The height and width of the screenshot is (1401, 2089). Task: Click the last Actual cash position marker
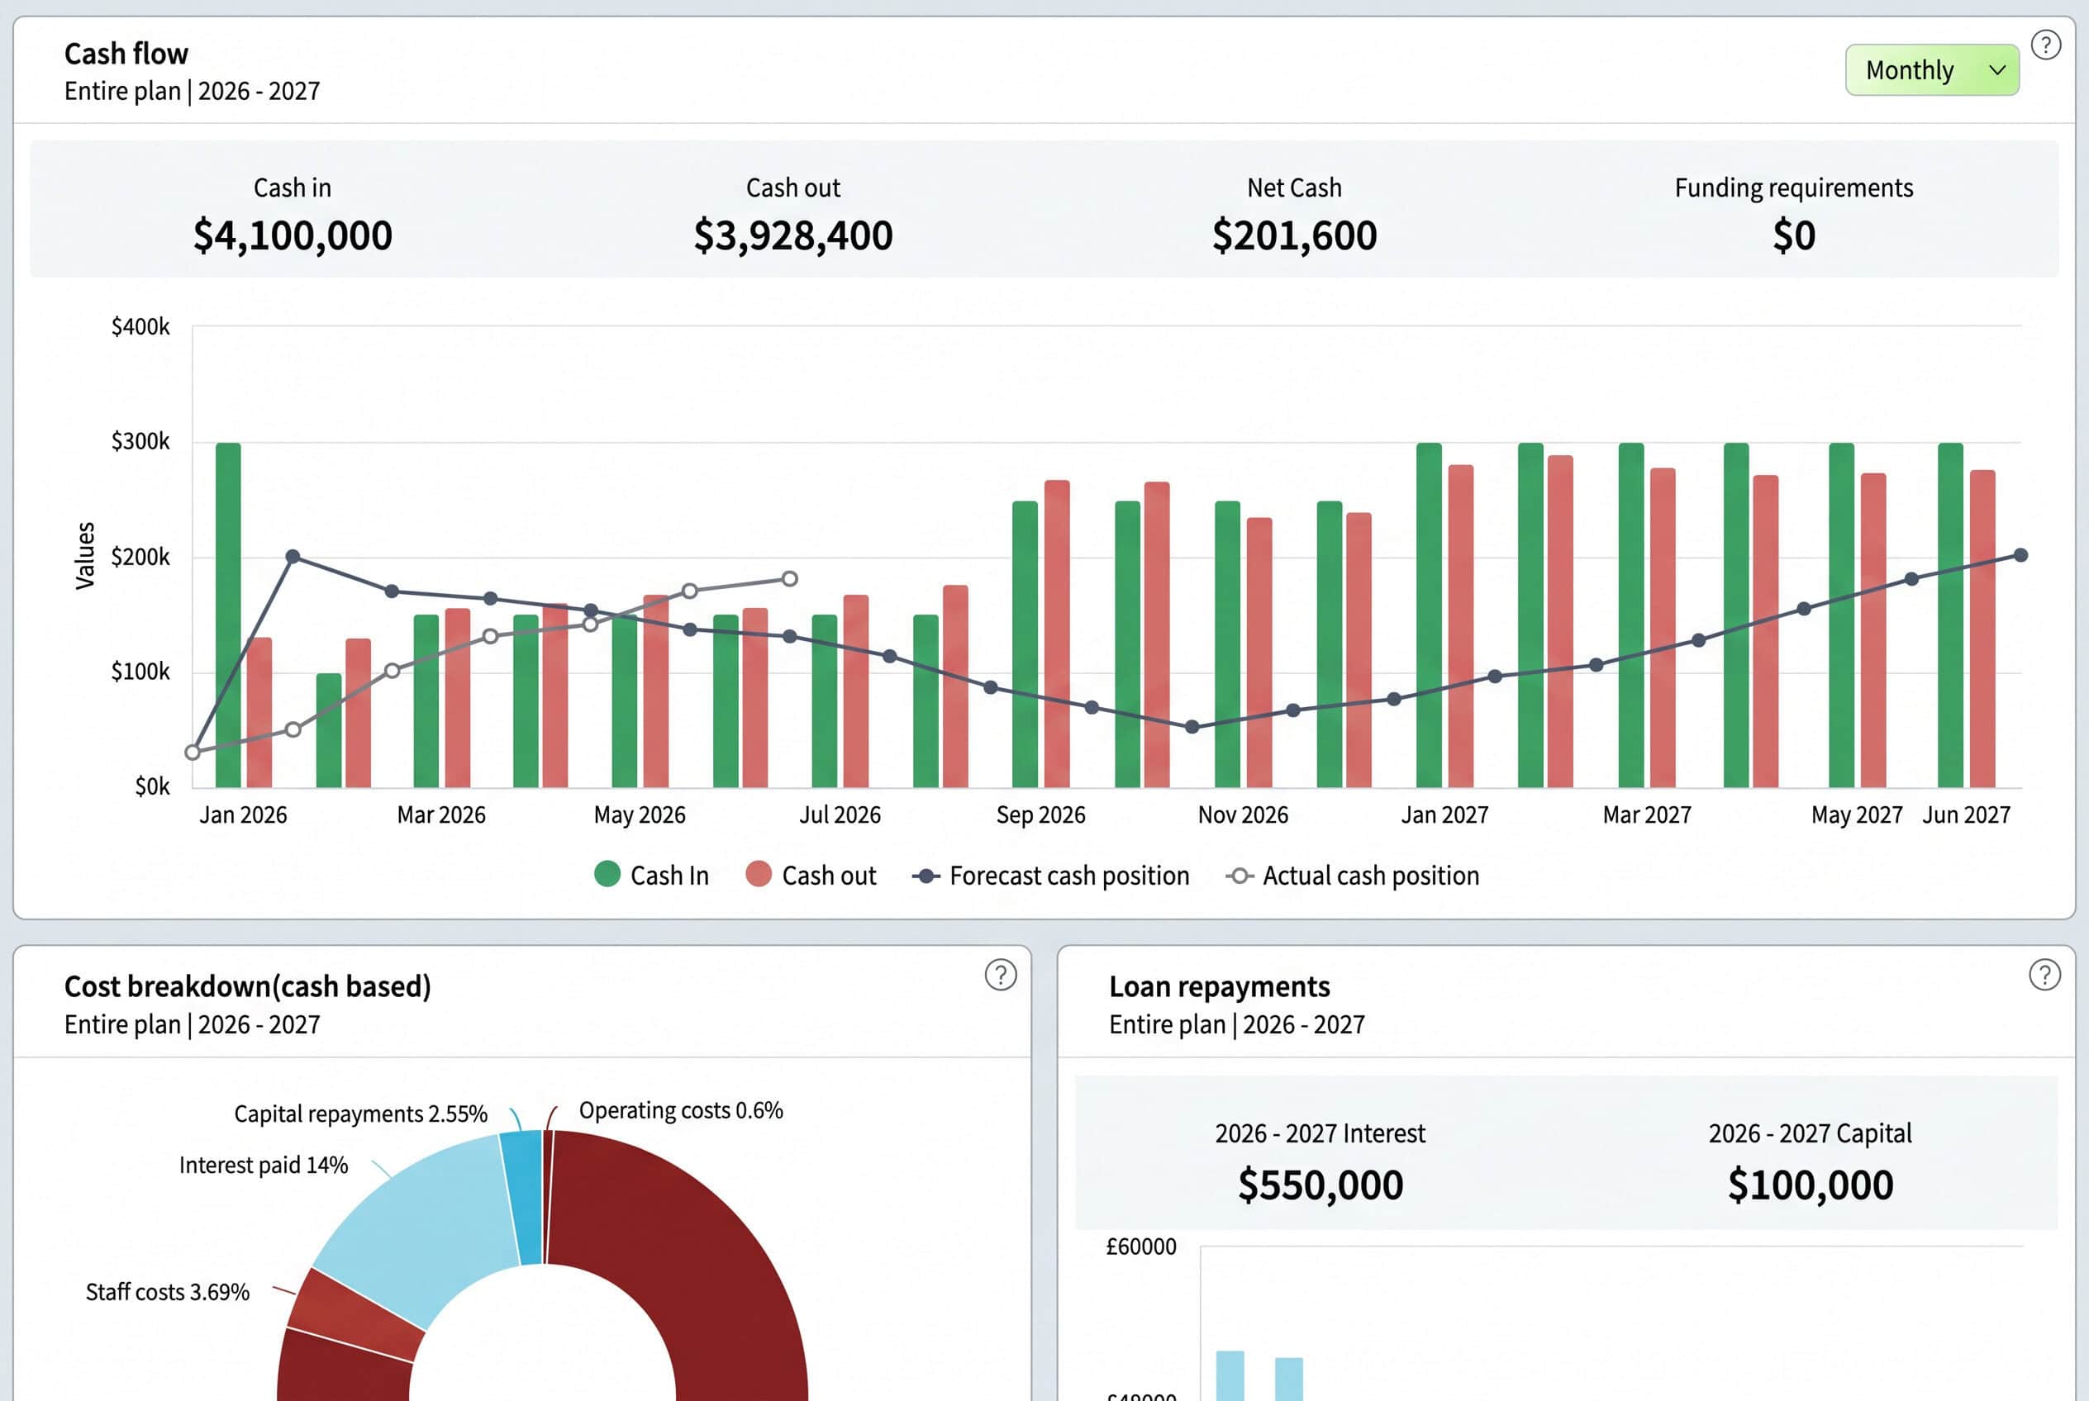[789, 579]
